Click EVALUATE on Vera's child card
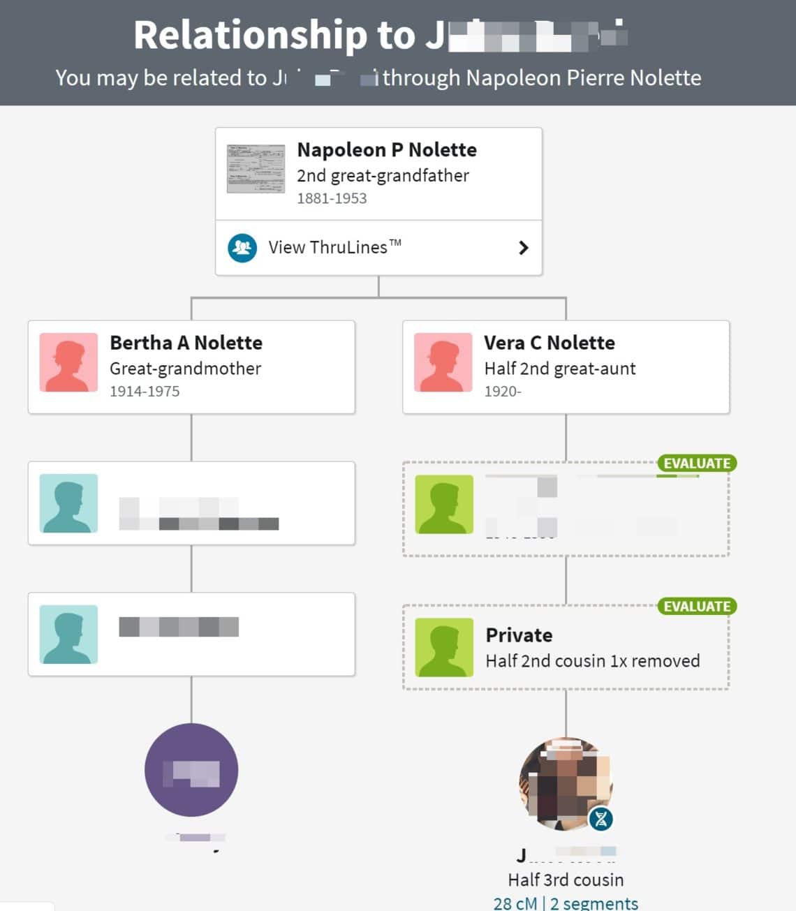The height and width of the screenshot is (911, 796). [x=698, y=463]
